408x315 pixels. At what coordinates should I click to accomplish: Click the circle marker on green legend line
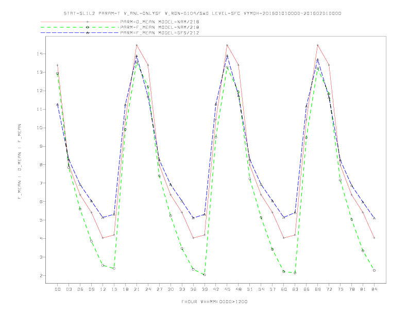tap(88, 27)
